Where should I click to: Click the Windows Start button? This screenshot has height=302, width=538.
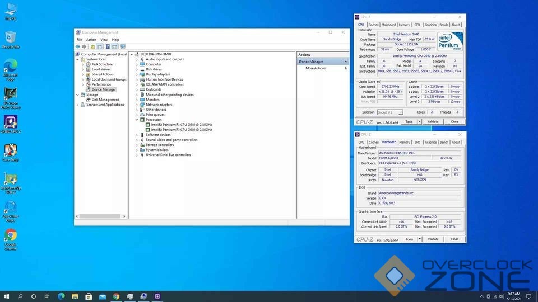click(7, 296)
